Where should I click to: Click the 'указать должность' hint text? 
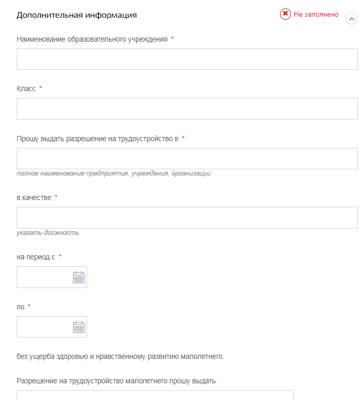pyautogui.click(x=48, y=233)
